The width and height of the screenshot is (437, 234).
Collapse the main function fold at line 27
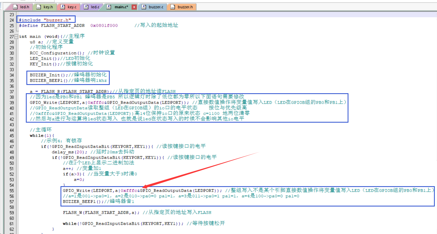point(16,37)
